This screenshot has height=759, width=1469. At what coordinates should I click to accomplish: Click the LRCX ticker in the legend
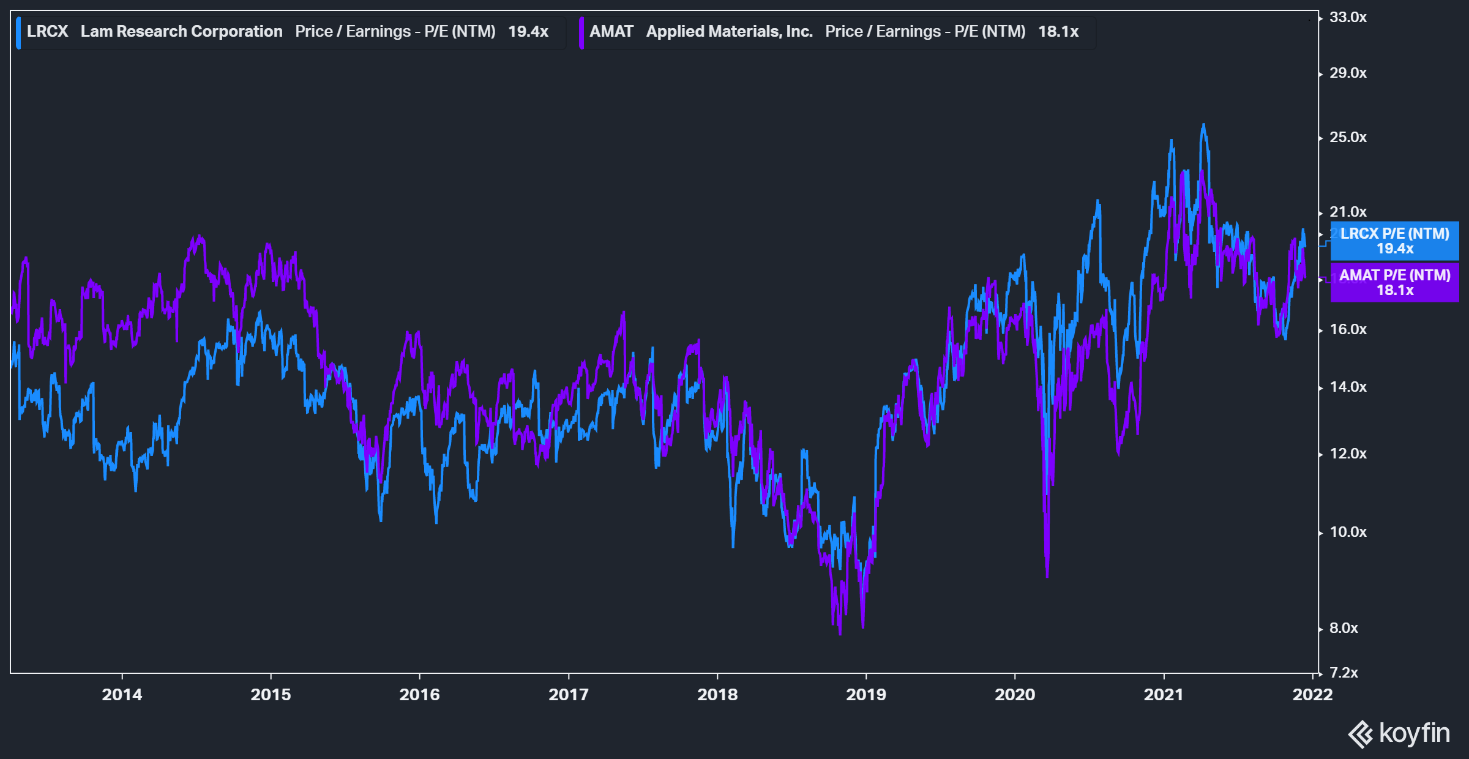pos(47,31)
